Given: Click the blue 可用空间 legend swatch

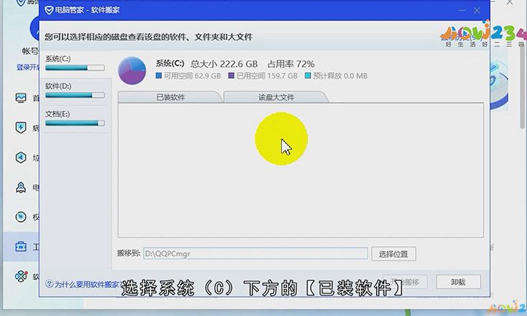Looking at the screenshot, I should point(158,76).
